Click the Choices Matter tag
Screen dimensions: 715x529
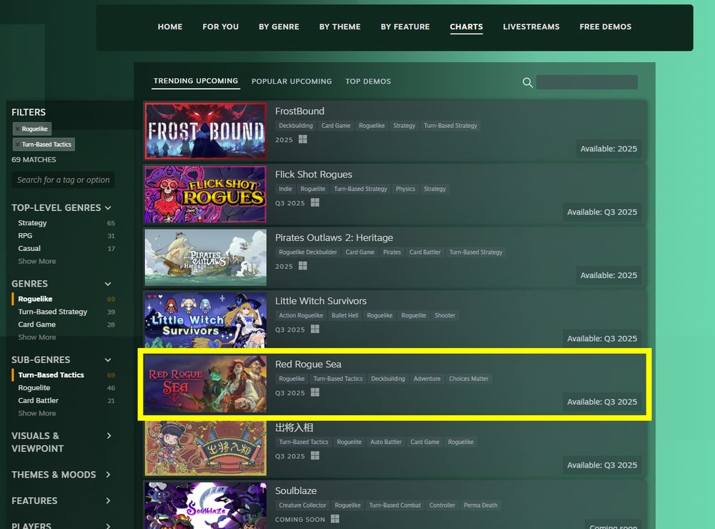pos(469,379)
